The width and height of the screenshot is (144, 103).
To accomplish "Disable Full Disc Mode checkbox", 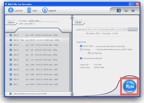I will (x=81, y=46).
